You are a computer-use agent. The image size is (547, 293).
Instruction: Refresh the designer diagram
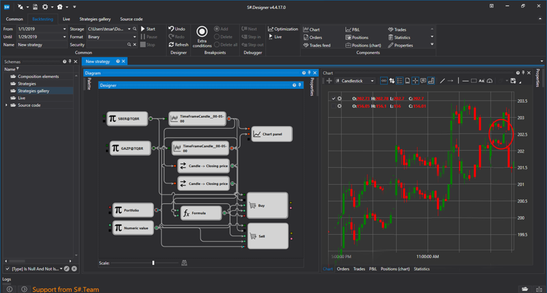tap(178, 44)
